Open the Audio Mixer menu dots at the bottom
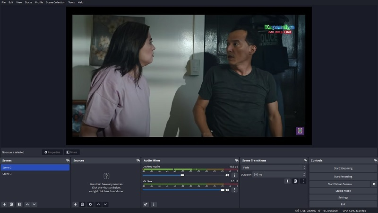The width and height of the screenshot is (378, 213). (154, 204)
